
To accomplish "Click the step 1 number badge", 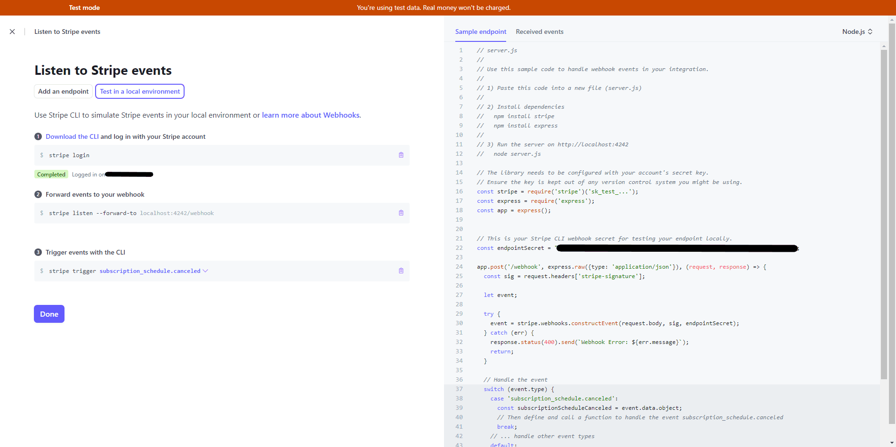I will pos(38,136).
